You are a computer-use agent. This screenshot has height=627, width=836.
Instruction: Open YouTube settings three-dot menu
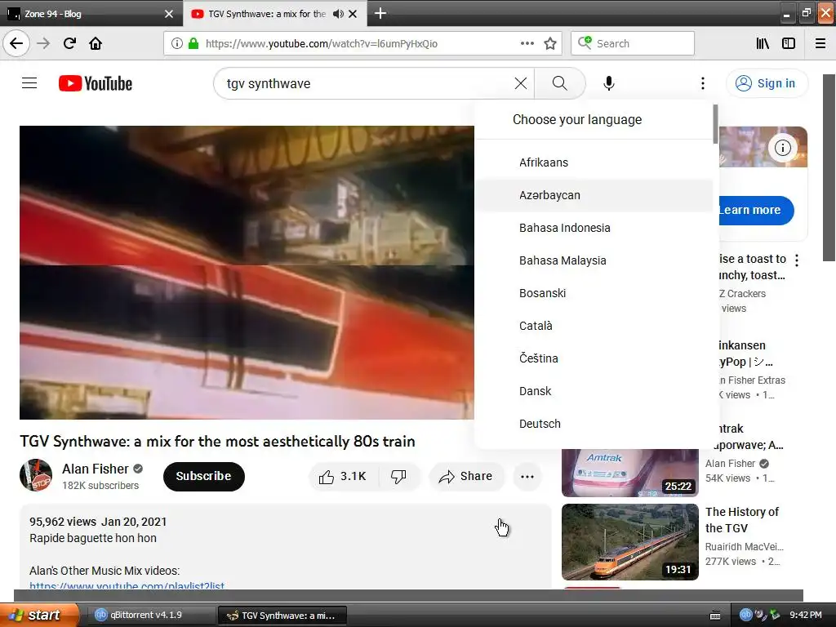(x=703, y=83)
